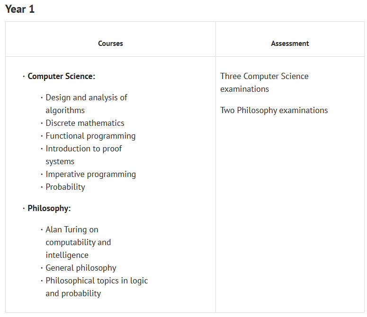Click Two Philosophy examinations text
The width and height of the screenshot is (367, 317).
(x=274, y=110)
